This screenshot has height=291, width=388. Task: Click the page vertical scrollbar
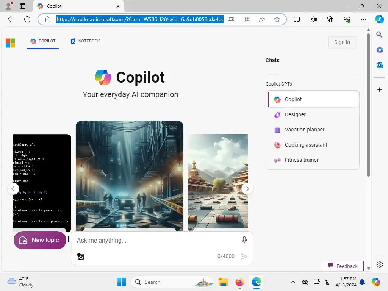click(368, 105)
